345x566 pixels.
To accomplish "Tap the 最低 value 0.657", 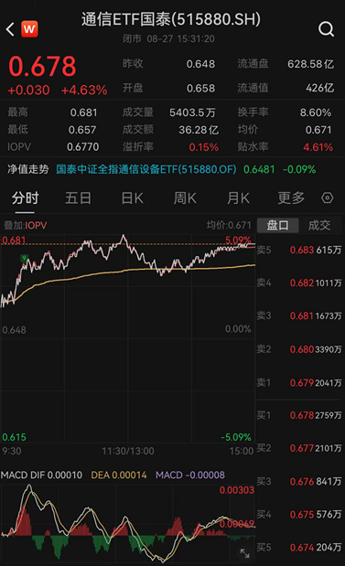I will (x=82, y=130).
